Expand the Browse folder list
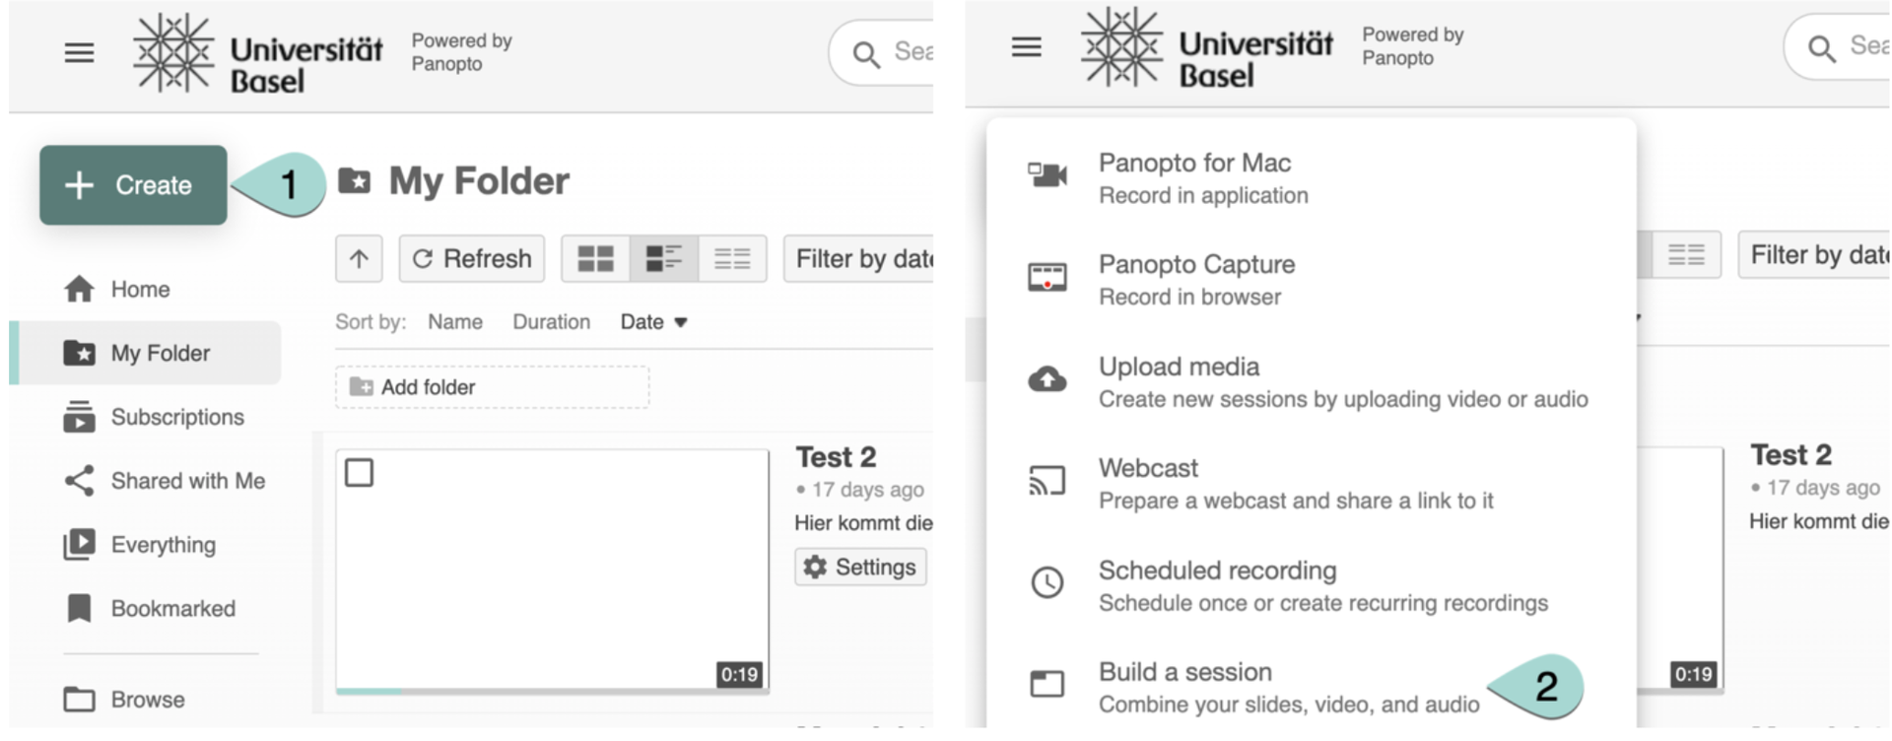Viewport: 1892px width, 741px height. pos(147,700)
